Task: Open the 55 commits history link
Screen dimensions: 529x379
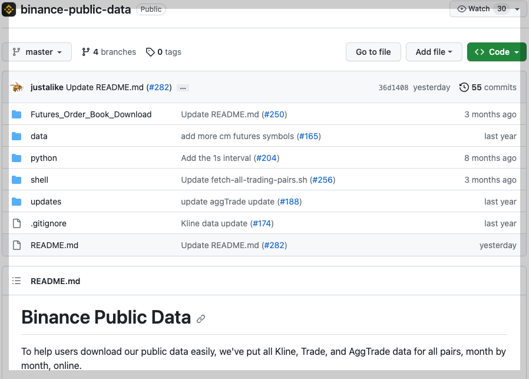Action: [488, 87]
